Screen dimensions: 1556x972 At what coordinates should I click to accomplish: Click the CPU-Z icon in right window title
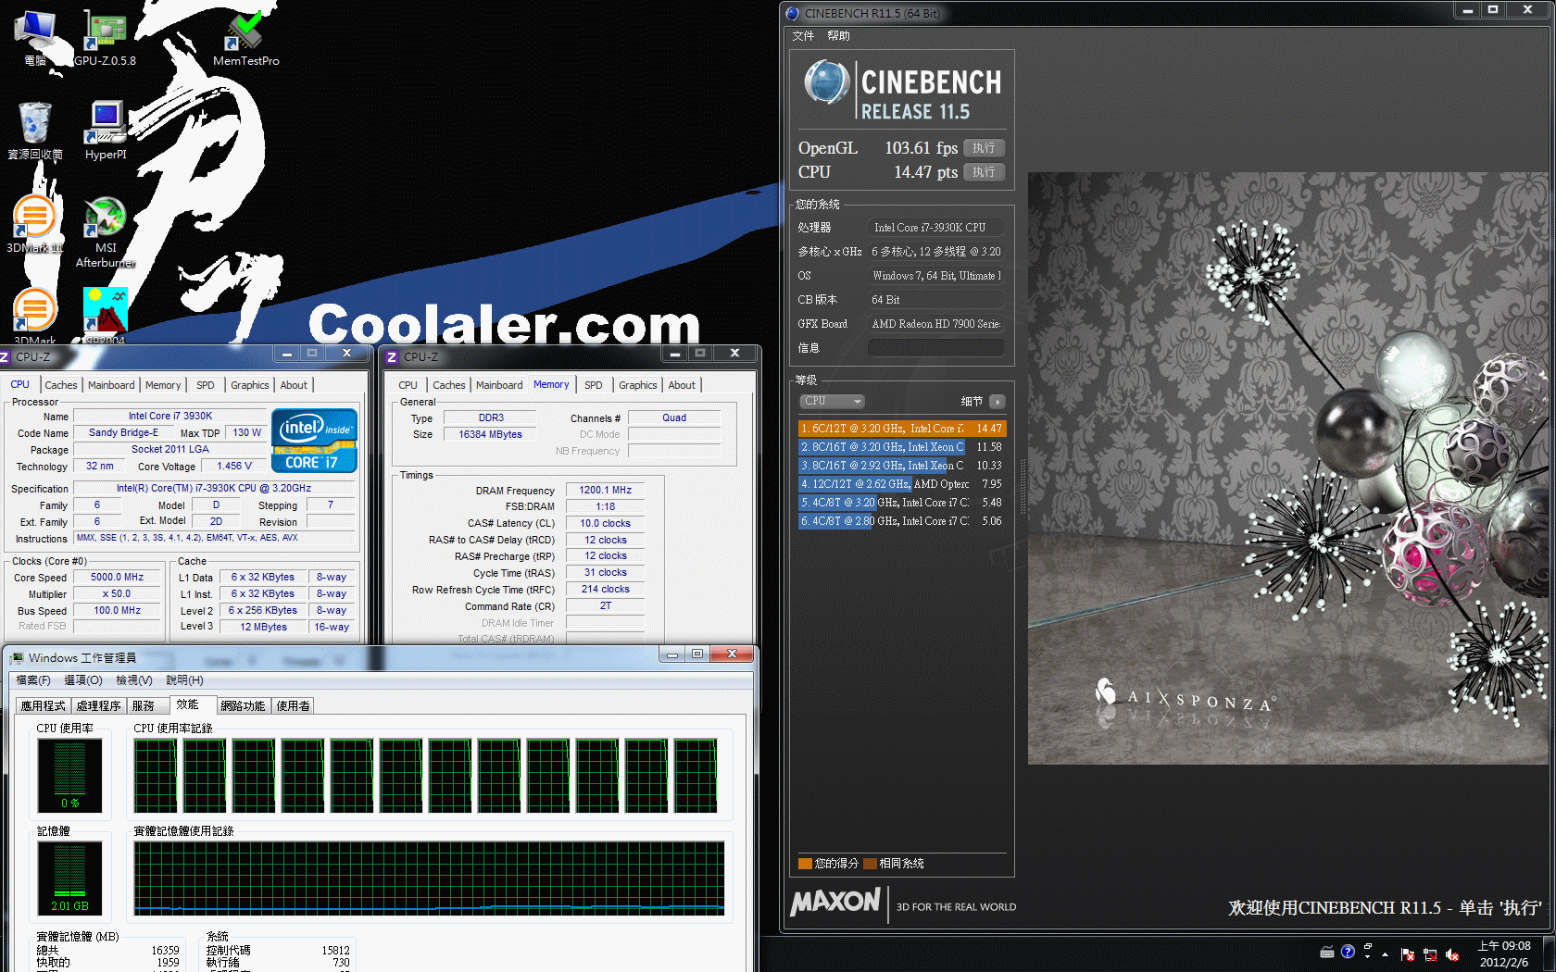point(392,356)
